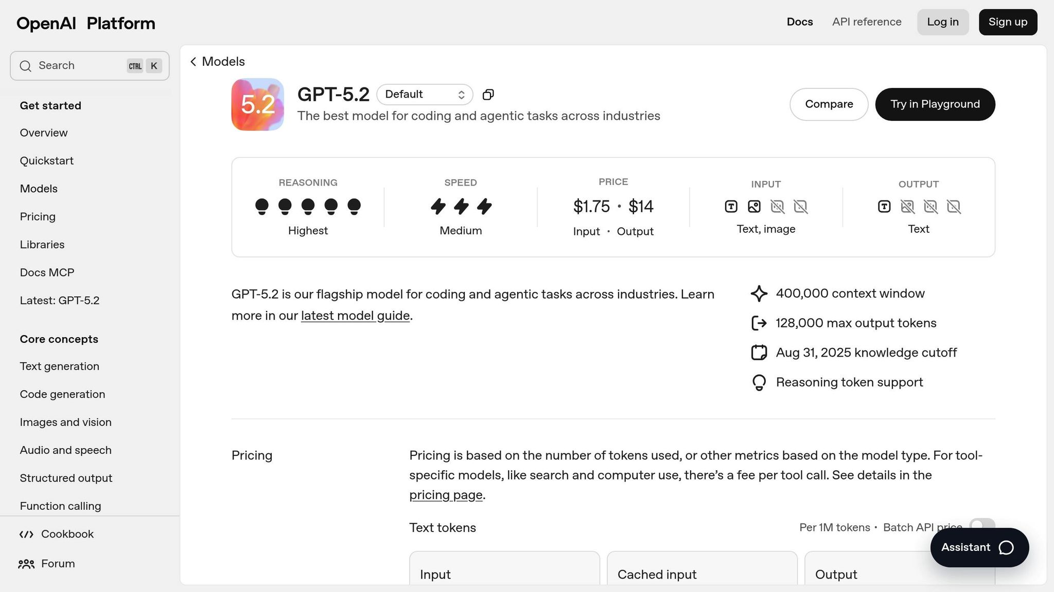Open the API reference tab
The image size is (1054, 592).
coord(867,22)
